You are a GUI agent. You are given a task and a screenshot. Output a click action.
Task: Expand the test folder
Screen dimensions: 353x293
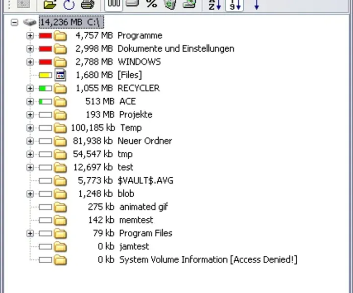coord(30,167)
